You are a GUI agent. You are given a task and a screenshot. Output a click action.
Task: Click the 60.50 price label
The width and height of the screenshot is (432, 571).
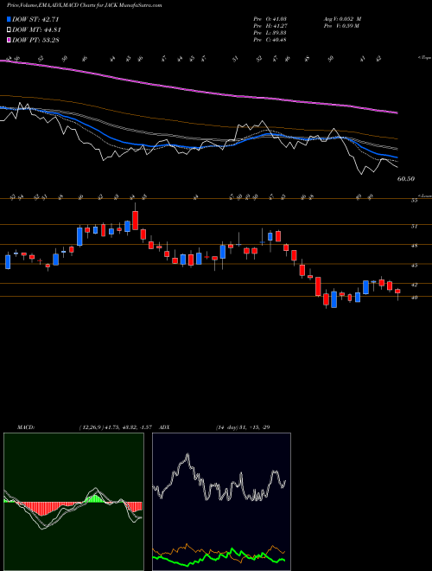406,179
